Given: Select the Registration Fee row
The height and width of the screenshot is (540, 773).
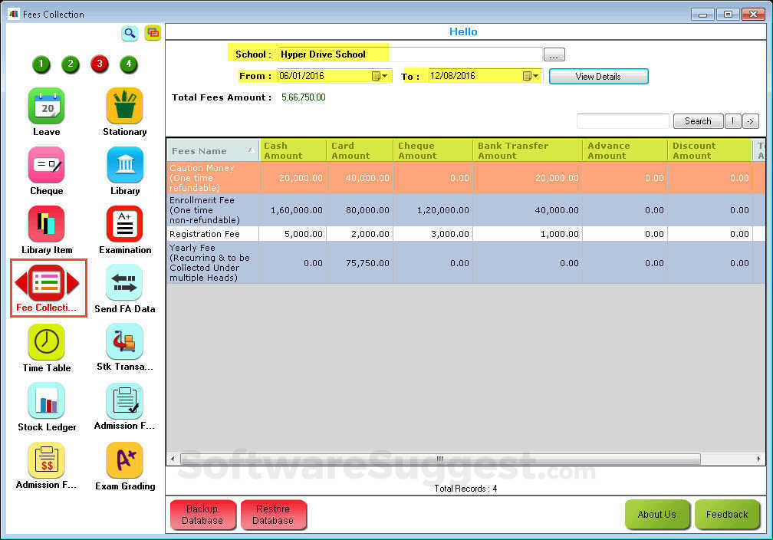Looking at the screenshot, I should pyautogui.click(x=466, y=234).
